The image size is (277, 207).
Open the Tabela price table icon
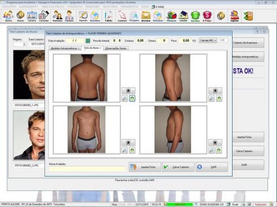click(x=109, y=16)
